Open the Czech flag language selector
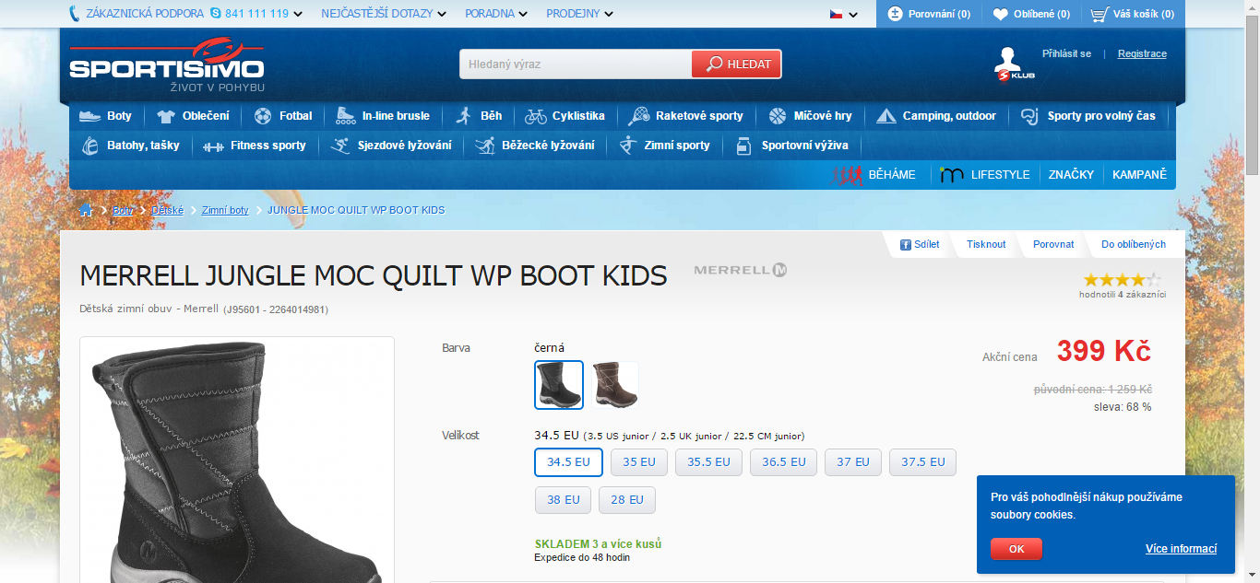The width and height of the screenshot is (1260, 583). [x=843, y=14]
